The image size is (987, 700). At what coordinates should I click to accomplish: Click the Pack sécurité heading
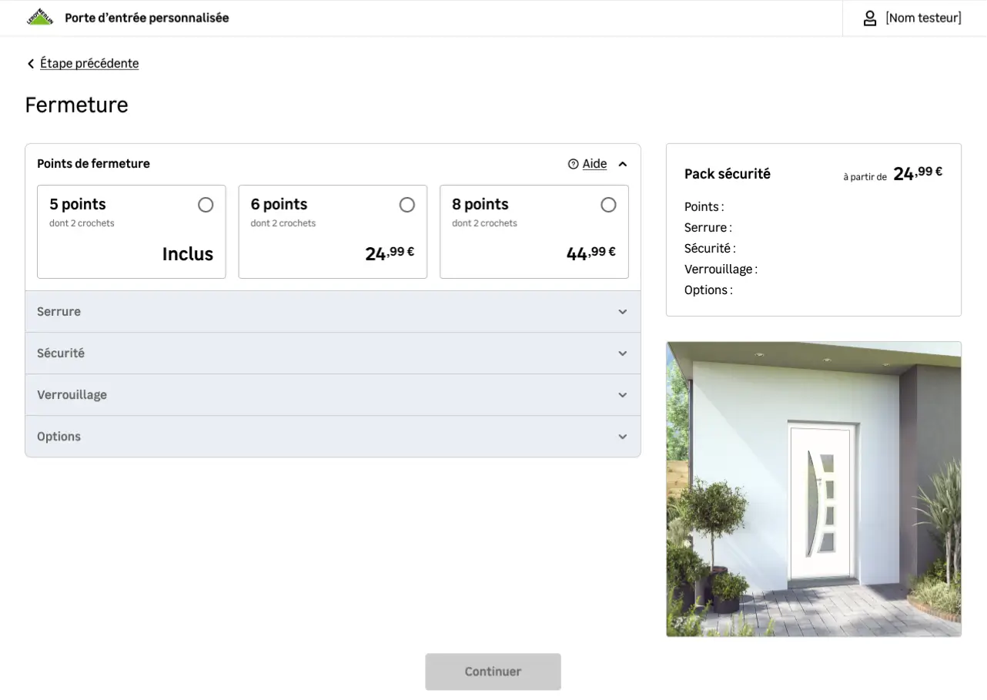point(728,174)
